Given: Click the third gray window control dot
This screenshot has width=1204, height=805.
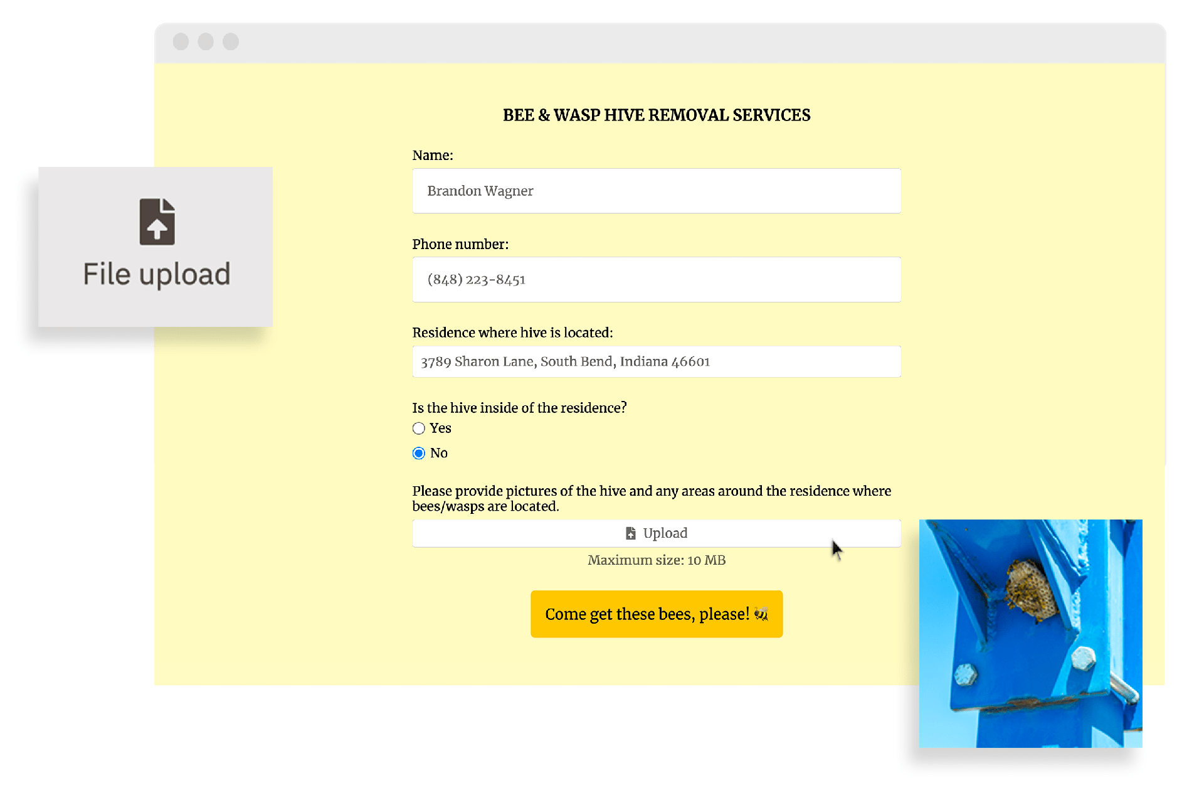Looking at the screenshot, I should 231,41.
